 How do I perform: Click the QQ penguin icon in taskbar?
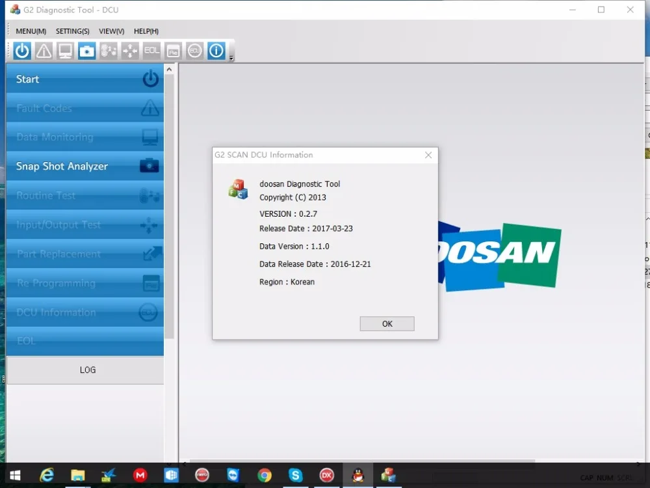point(357,475)
